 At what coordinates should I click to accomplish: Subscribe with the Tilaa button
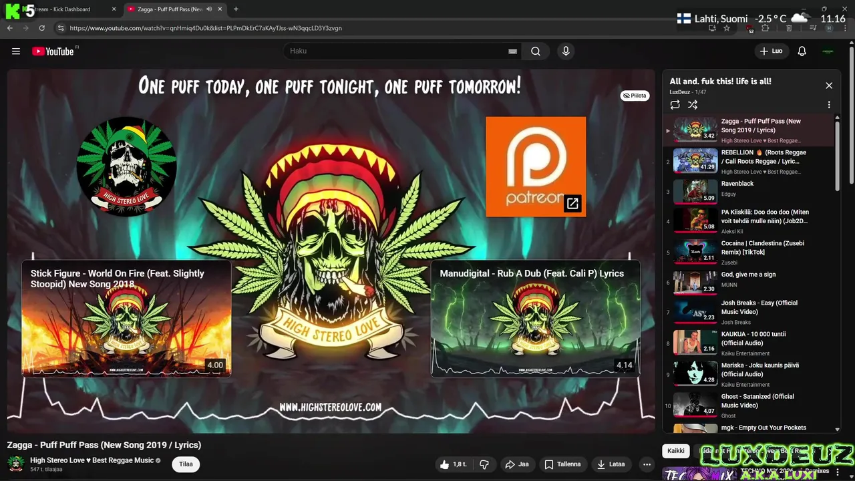(x=186, y=464)
